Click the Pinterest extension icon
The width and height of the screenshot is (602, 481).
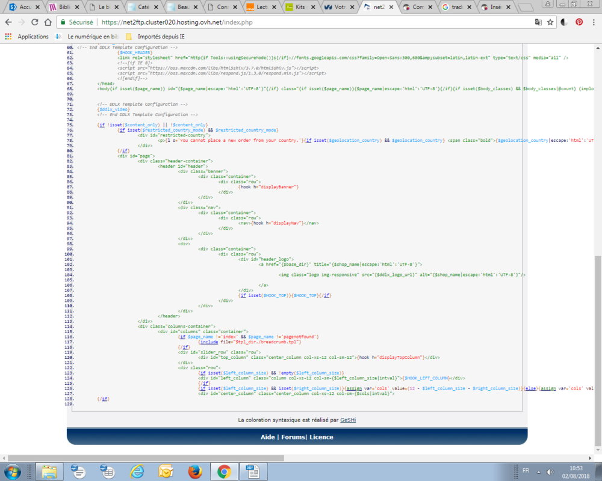579,22
